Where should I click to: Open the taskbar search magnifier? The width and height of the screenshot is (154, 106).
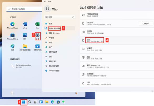(x=29, y=102)
